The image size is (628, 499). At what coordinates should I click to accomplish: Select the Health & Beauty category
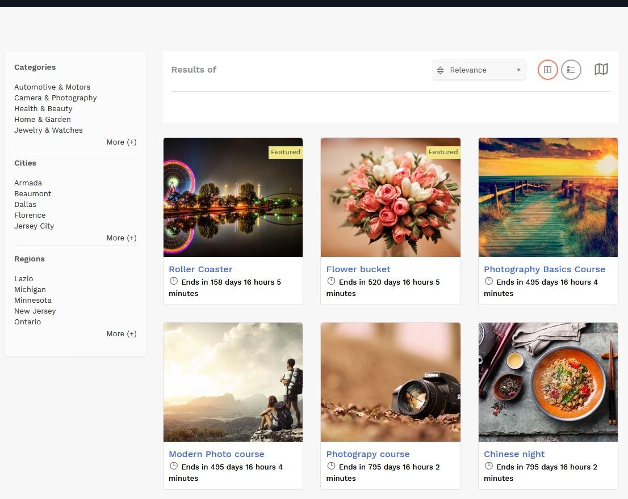pyautogui.click(x=43, y=109)
